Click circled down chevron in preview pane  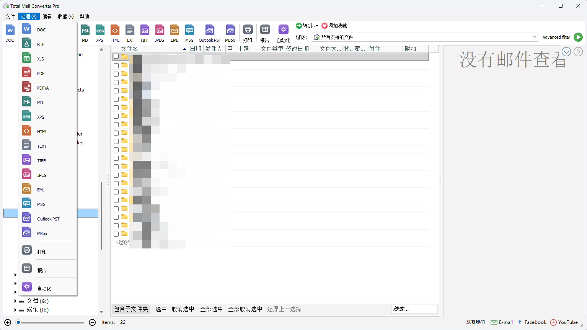[x=566, y=52]
